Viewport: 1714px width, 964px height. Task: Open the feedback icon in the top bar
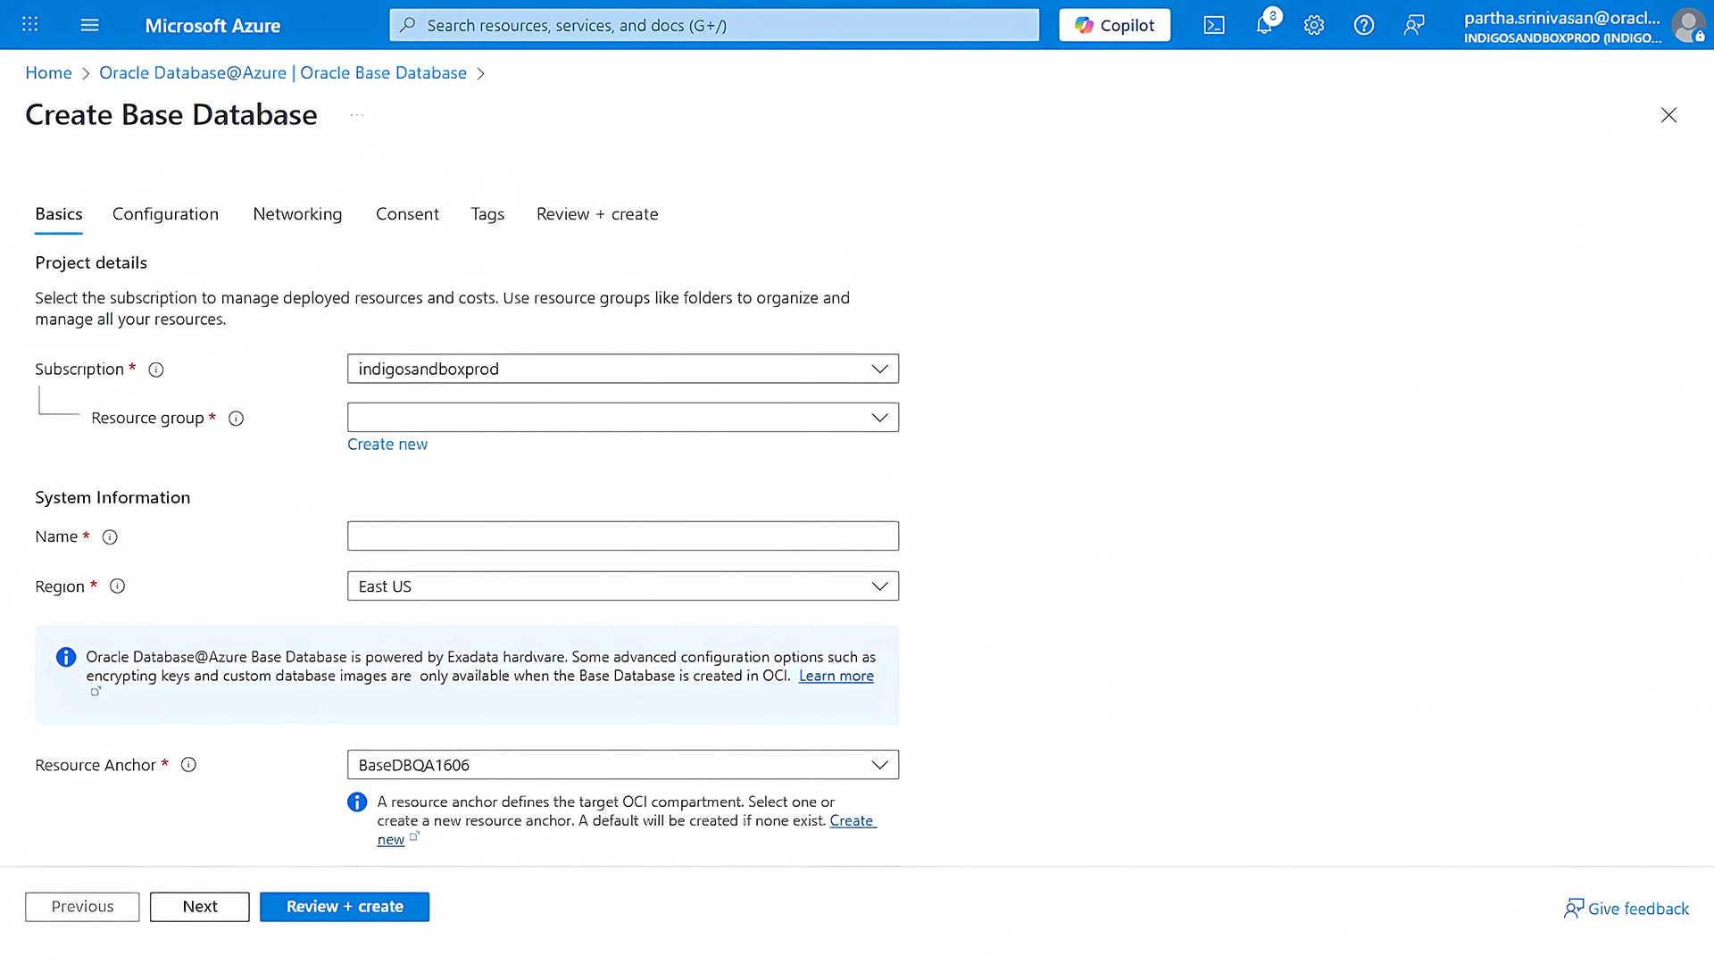[x=1413, y=24]
